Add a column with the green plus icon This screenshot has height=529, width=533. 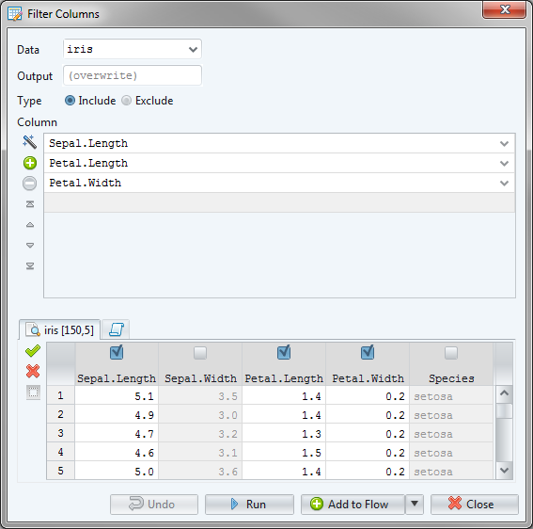pos(30,163)
